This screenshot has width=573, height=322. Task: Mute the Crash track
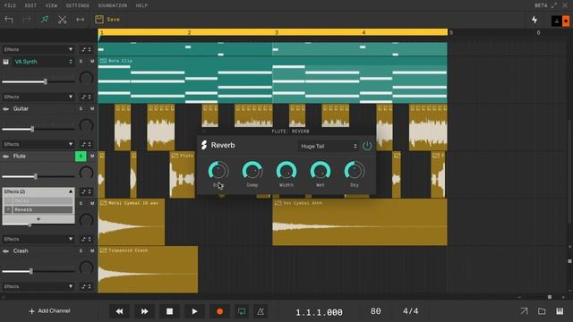92,250
